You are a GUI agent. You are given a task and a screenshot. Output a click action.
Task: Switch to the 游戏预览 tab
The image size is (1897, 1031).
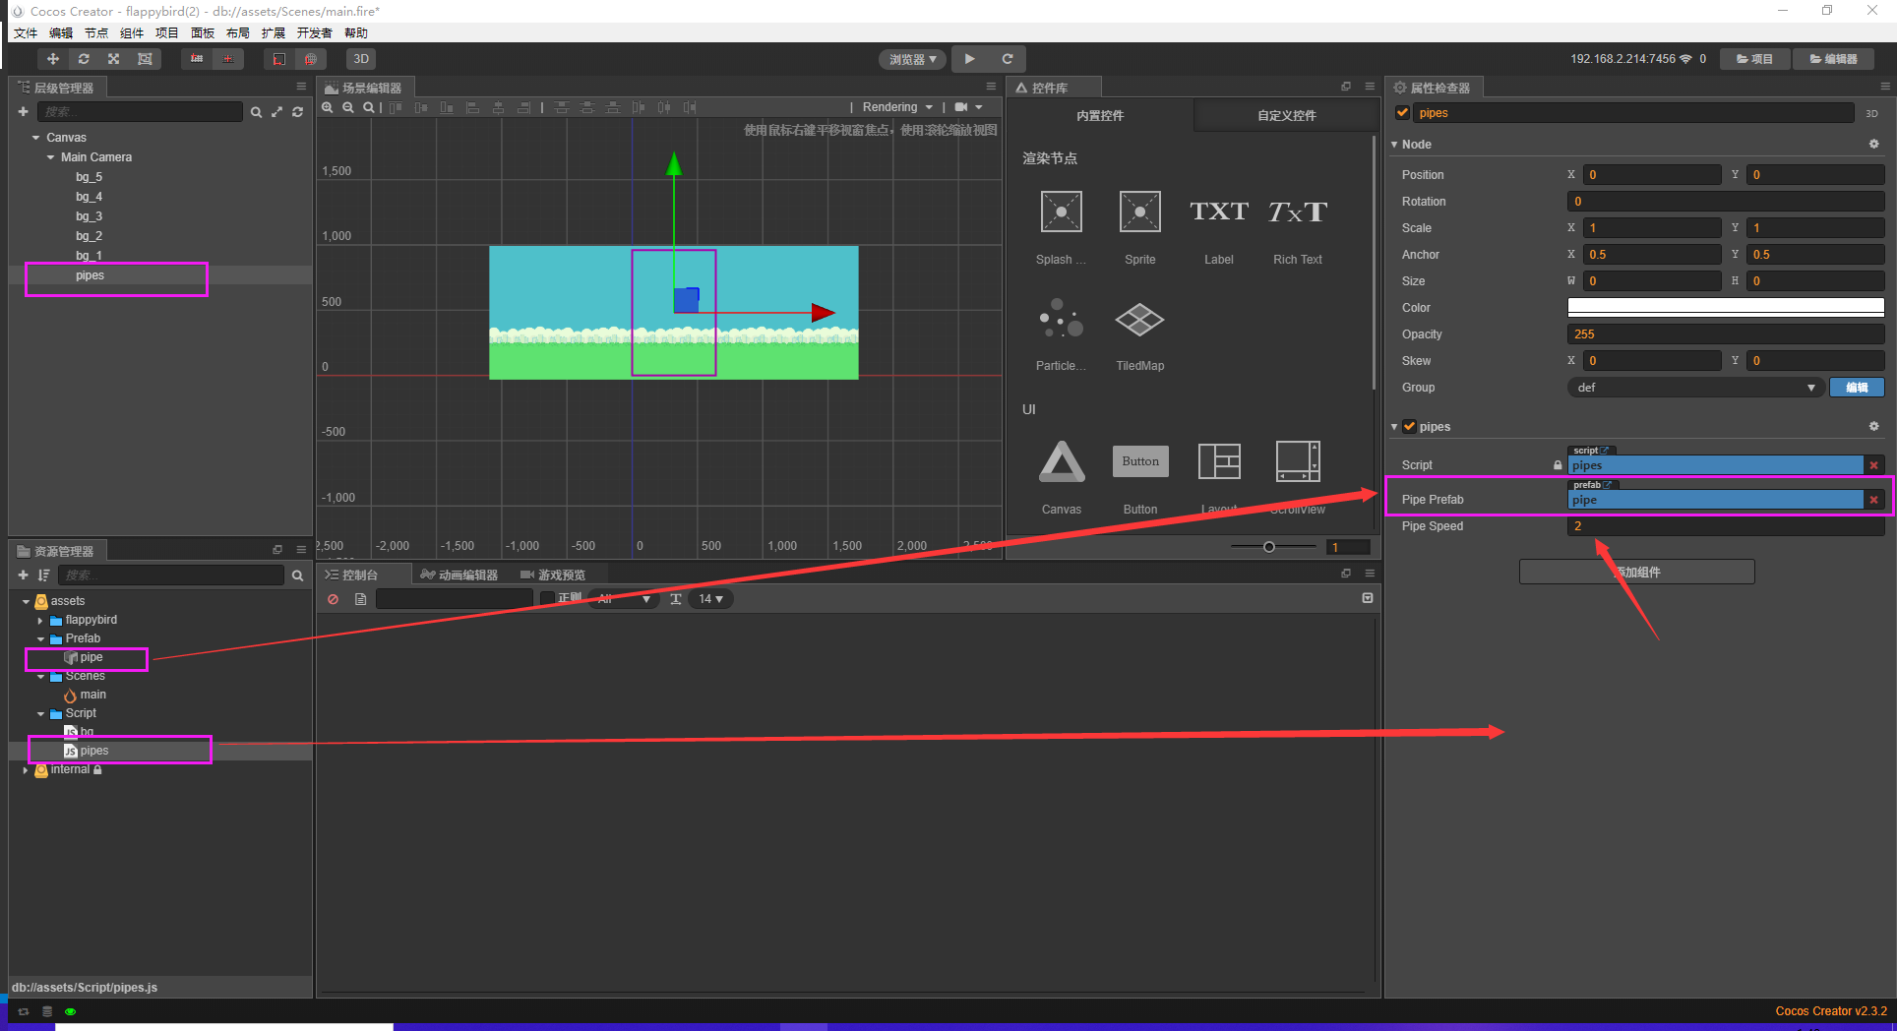point(553,575)
